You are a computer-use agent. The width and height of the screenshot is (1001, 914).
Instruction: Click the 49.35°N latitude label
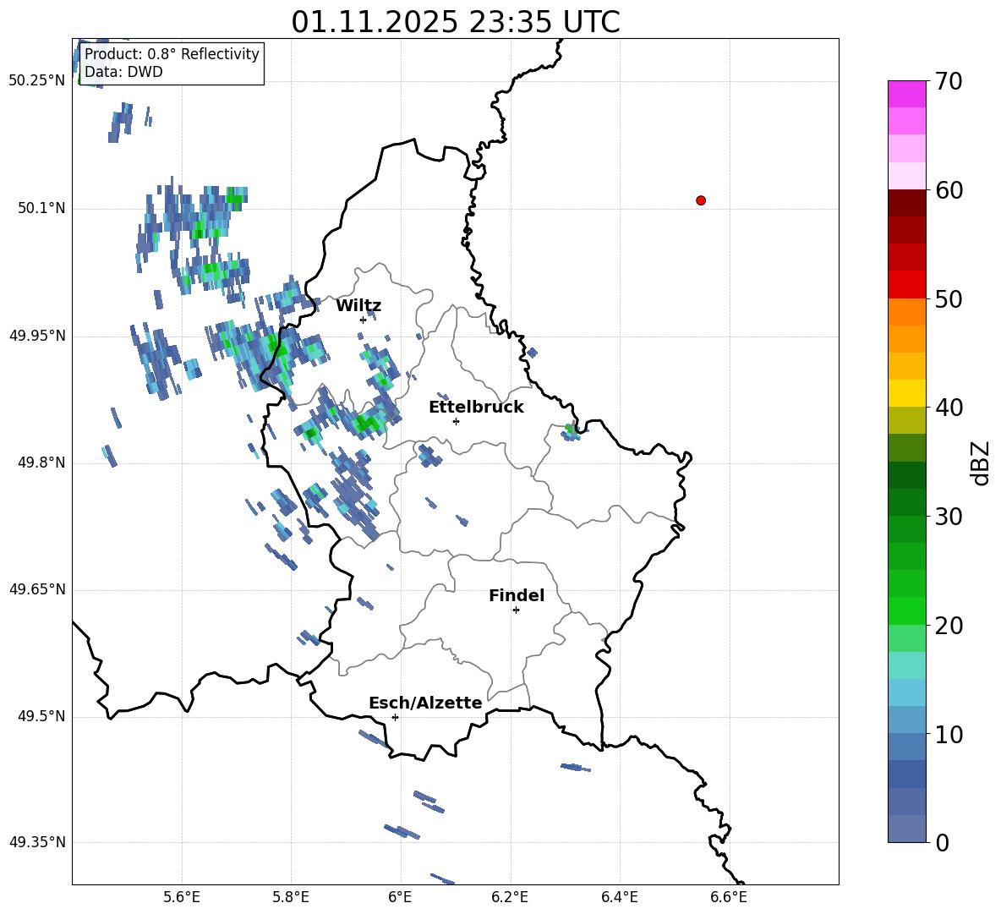(x=37, y=842)
